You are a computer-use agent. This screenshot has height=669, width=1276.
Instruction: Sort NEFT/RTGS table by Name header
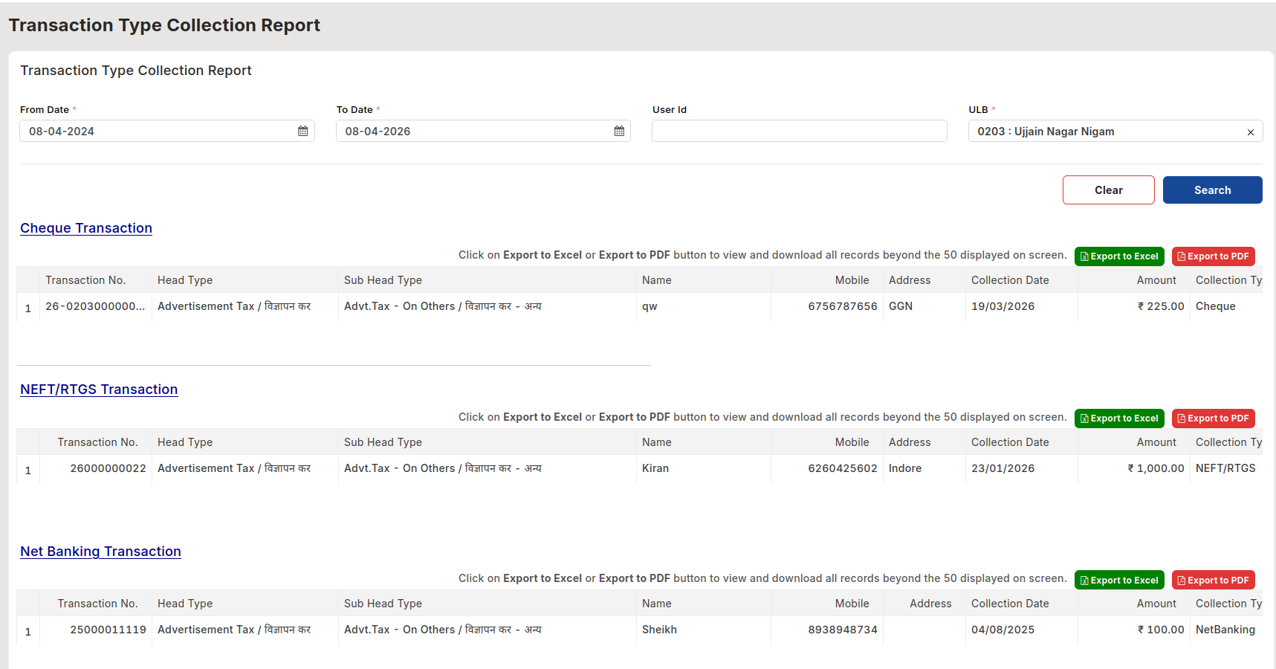click(704, 442)
